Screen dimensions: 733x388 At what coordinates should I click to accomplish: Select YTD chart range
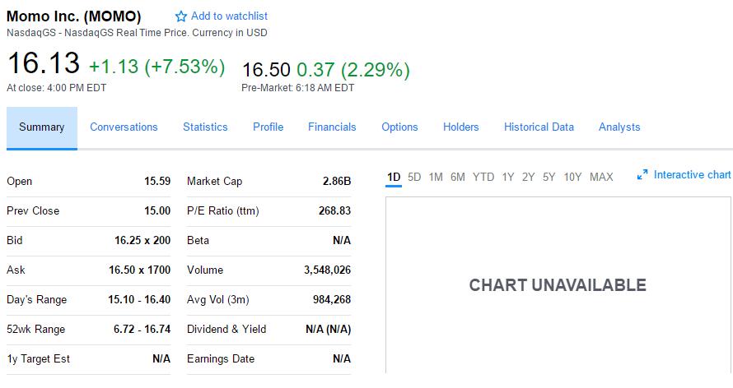pyautogui.click(x=483, y=177)
